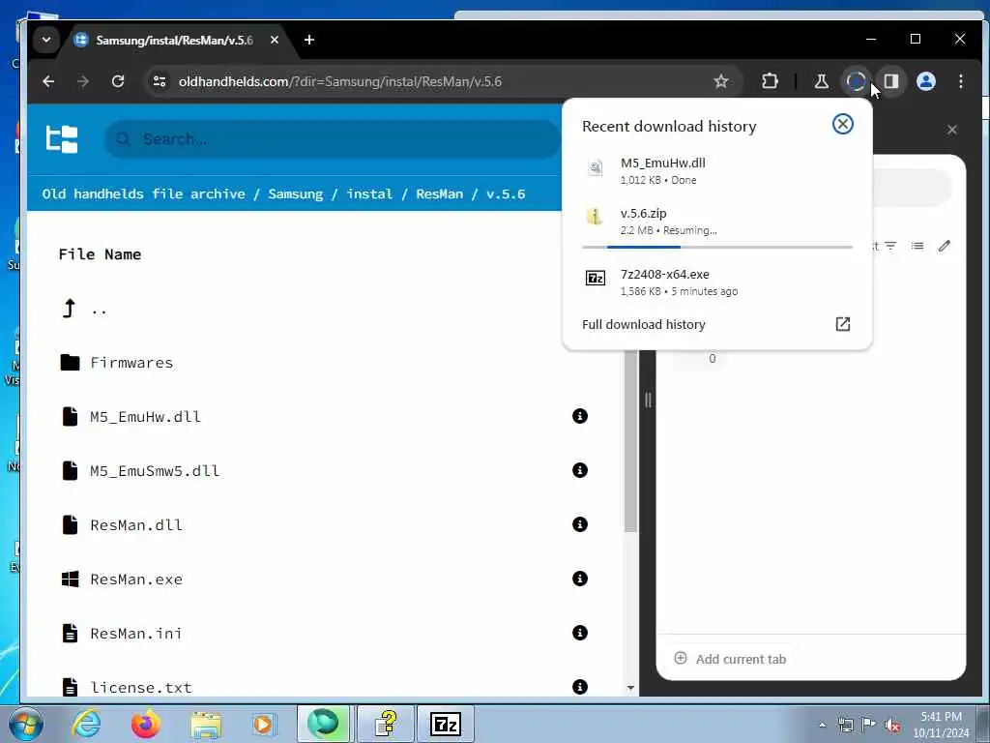The width and height of the screenshot is (990, 743).
Task: Open the Firmwares folder
Action: coord(131,363)
